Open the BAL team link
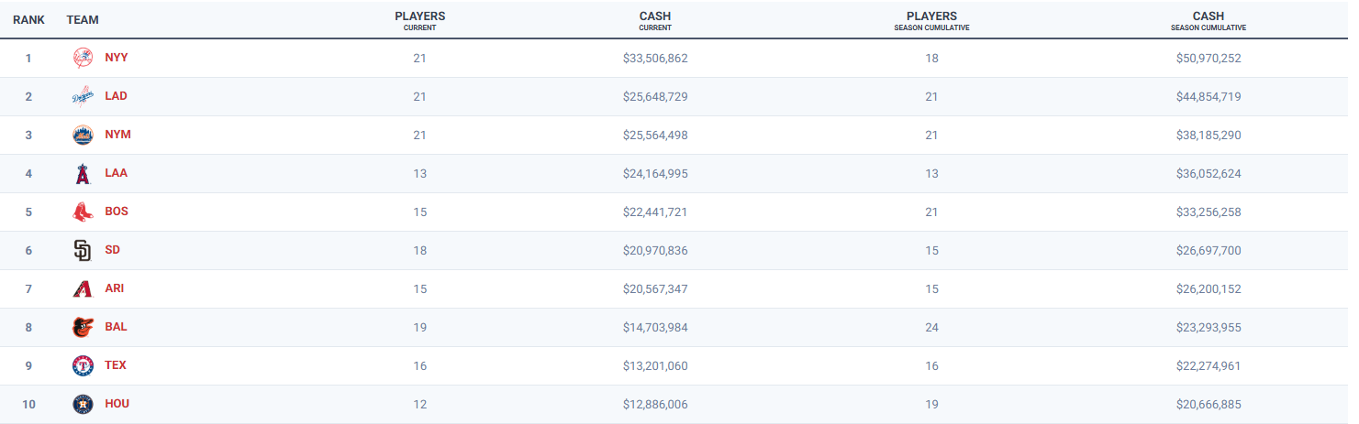The height and width of the screenshot is (424, 1359). (116, 327)
